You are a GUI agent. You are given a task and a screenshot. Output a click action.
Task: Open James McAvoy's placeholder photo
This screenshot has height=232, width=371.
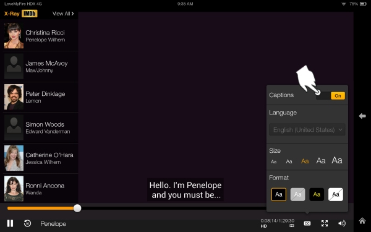14,66
